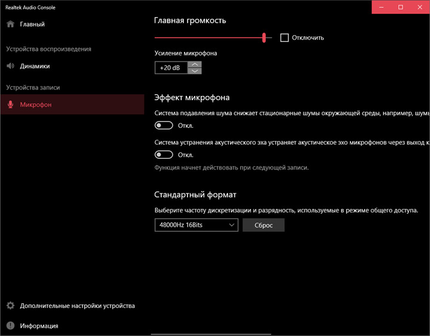Click the Устройства воспроизведения section label
Viewport: 430px width, 336px height.
point(49,49)
